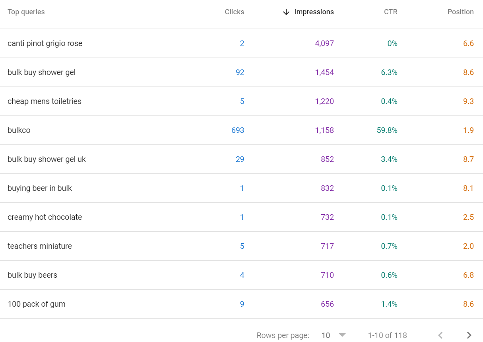Select the bulk buy beers query
This screenshot has width=483, height=342.
pyautogui.click(x=32, y=275)
